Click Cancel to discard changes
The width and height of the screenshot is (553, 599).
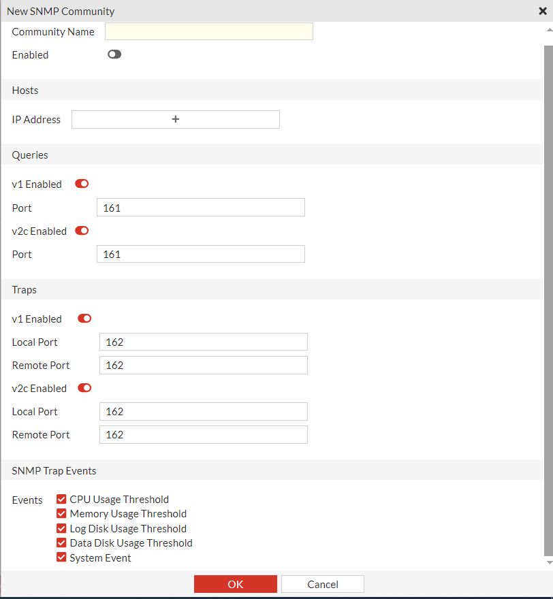click(x=322, y=583)
